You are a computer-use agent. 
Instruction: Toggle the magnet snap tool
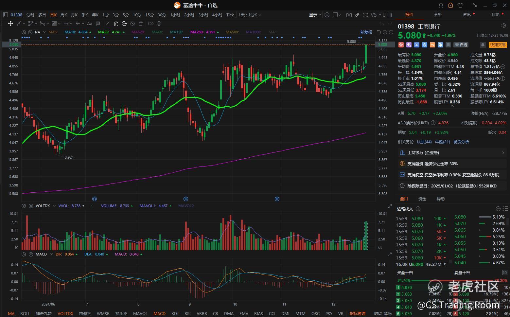coord(116,24)
